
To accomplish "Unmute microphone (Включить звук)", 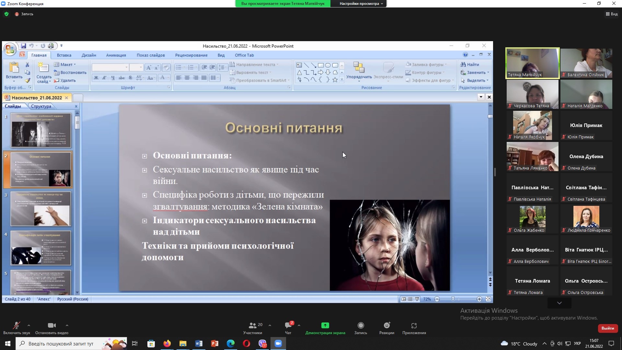I will point(16,326).
